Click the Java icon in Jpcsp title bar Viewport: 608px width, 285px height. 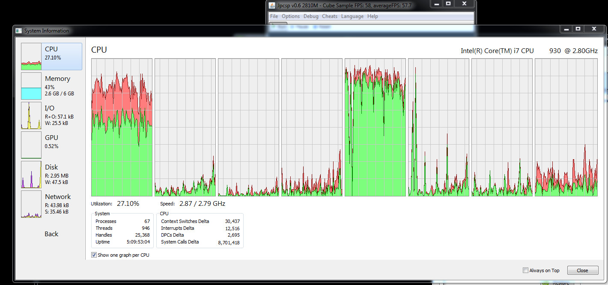click(x=272, y=5)
